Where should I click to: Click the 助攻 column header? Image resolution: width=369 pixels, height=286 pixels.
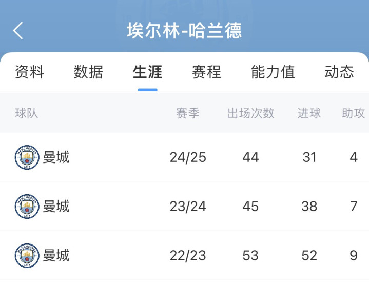point(353,113)
